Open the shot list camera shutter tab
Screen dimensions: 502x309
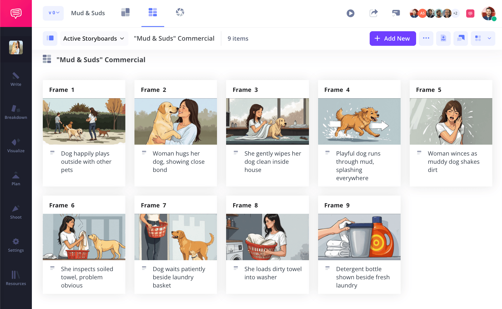180,12
